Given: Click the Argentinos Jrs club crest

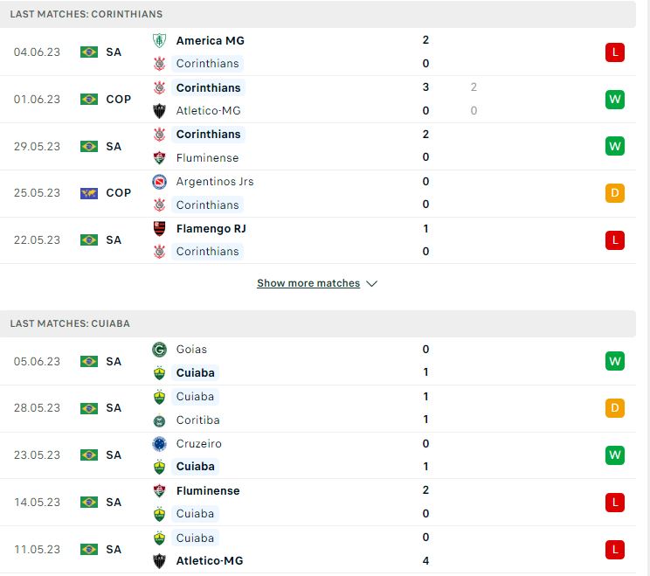Looking at the screenshot, I should pos(159,182).
